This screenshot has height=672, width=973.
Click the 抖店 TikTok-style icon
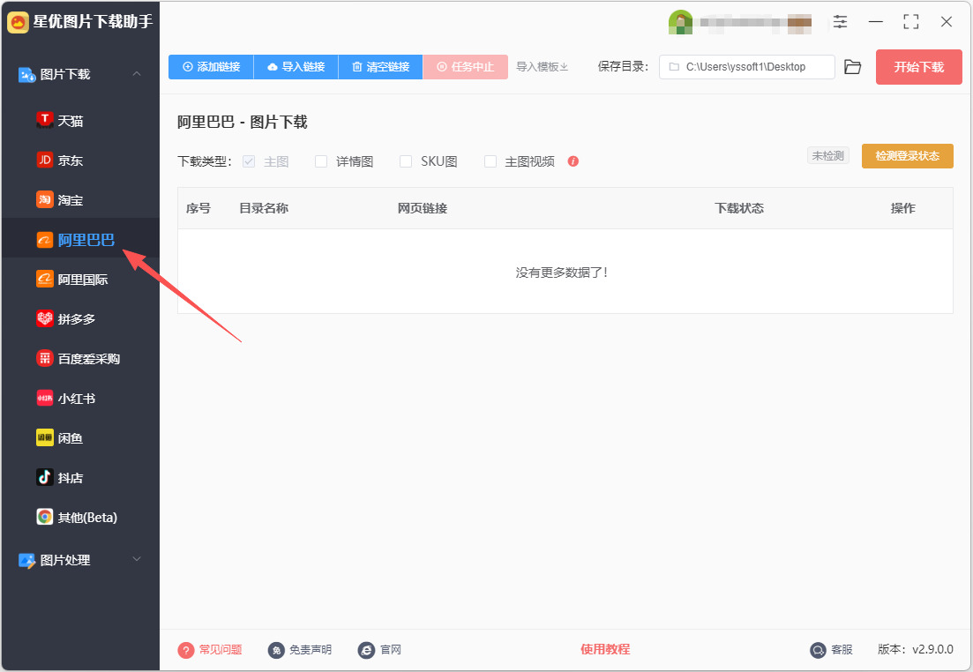tap(45, 478)
